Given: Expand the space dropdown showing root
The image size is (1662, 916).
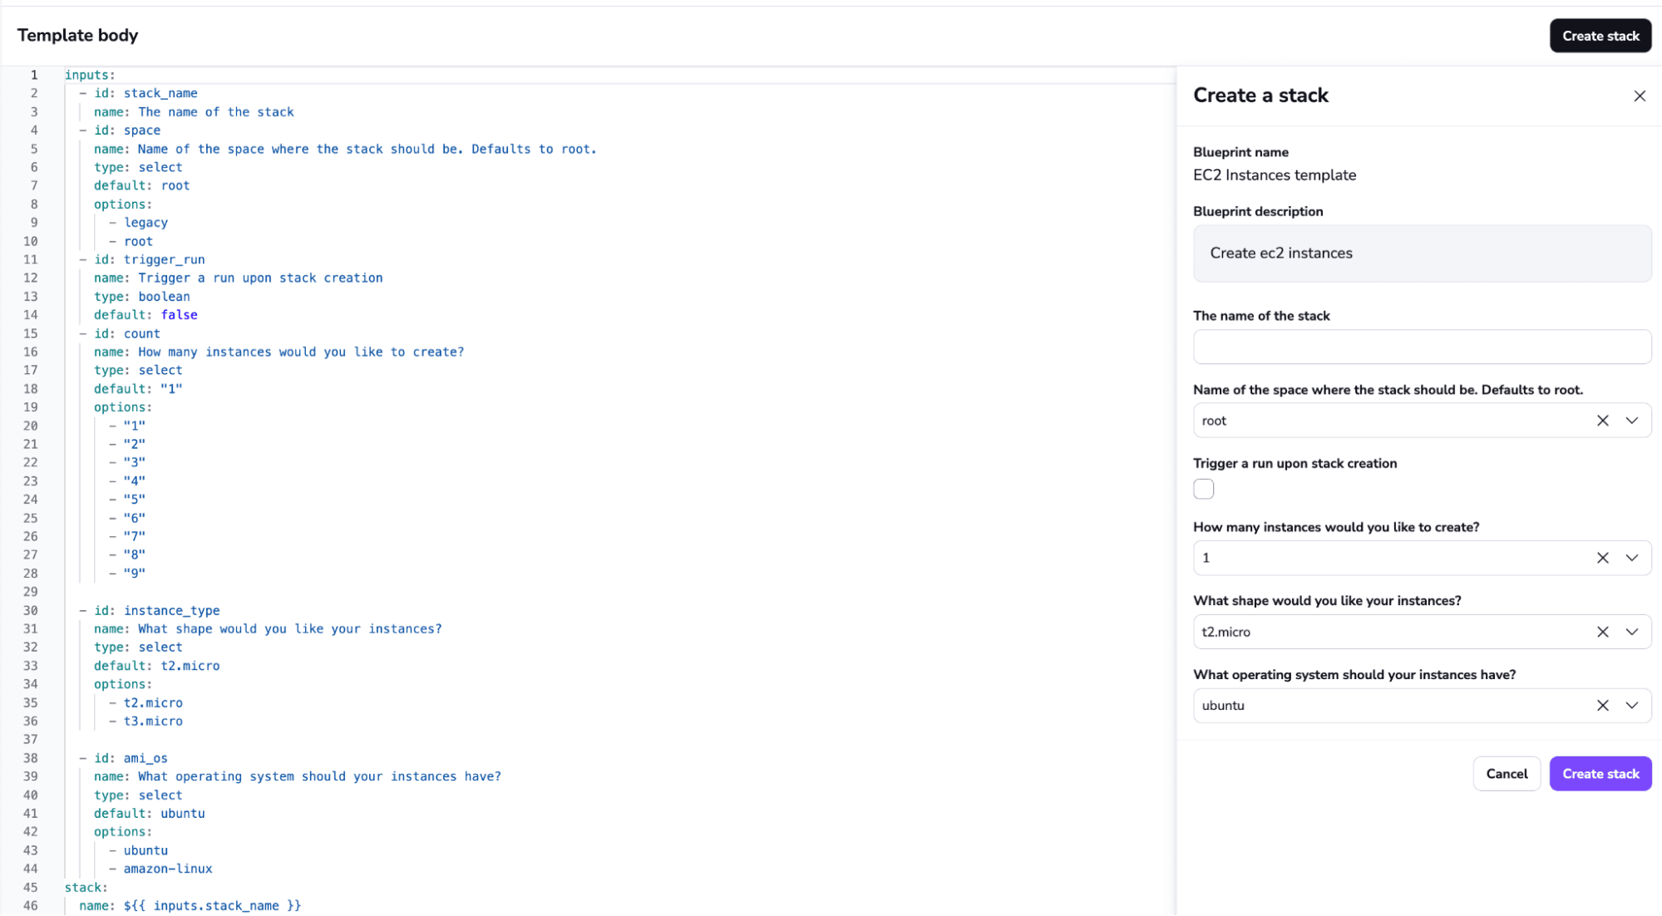Looking at the screenshot, I should pyautogui.click(x=1631, y=421).
